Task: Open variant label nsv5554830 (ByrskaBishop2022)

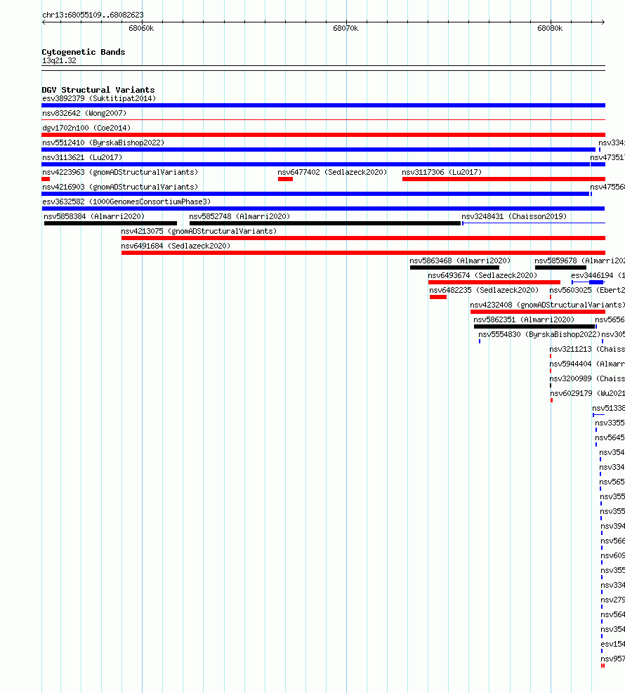Action: pyautogui.click(x=540, y=335)
